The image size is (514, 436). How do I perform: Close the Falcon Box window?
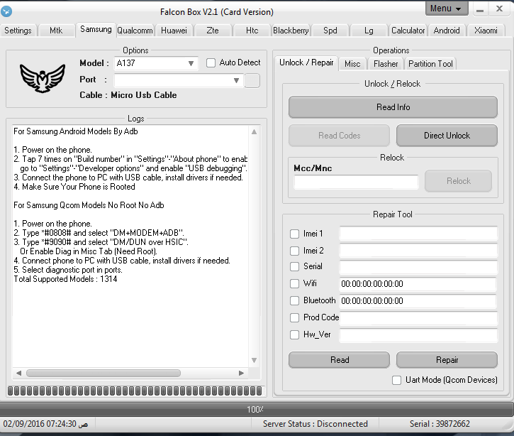point(499,9)
